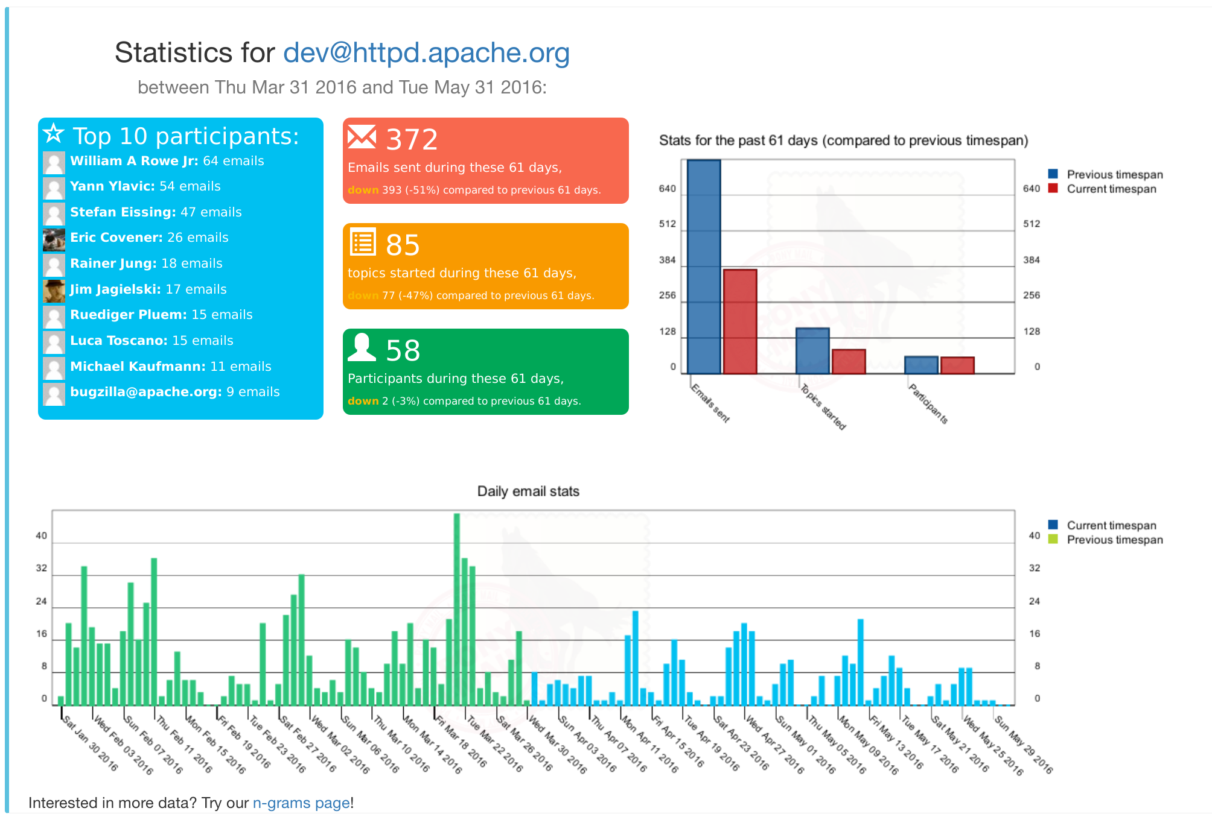Image resolution: width=1212 pixels, height=817 pixels.
Task: Click the tallest green bar in daily chart
Action: [457, 609]
